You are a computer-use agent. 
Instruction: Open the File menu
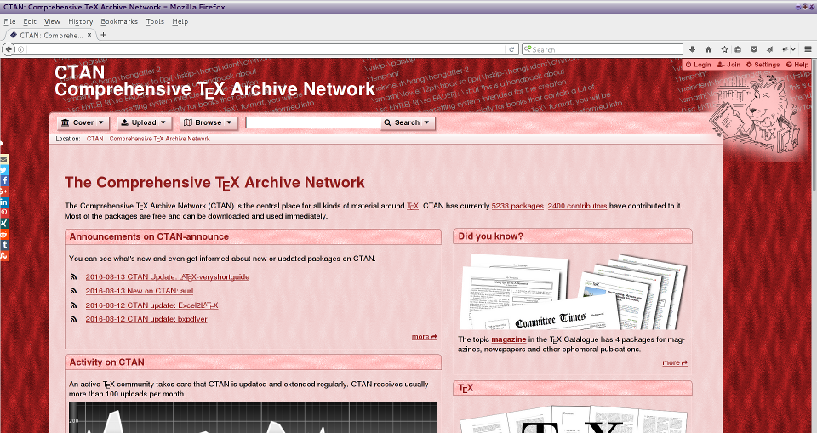coord(9,21)
